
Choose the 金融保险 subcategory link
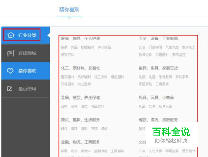click(101, 151)
